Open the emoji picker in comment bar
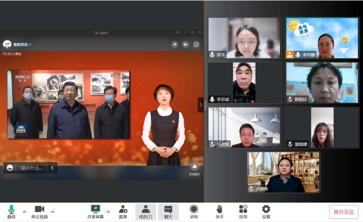The height and width of the screenshot is (222, 363). pyautogui.click(x=10, y=168)
